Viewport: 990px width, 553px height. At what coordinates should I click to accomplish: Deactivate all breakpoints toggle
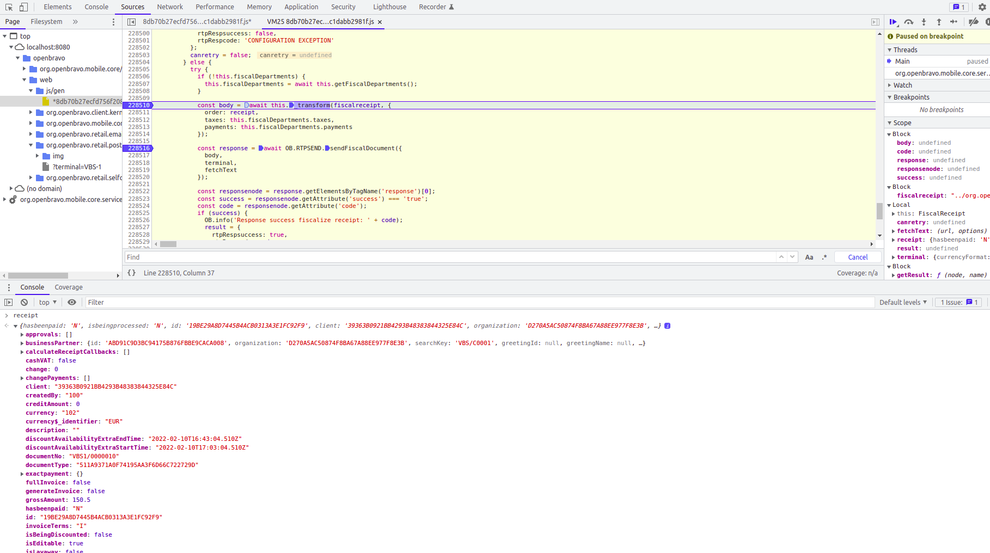coord(973,22)
